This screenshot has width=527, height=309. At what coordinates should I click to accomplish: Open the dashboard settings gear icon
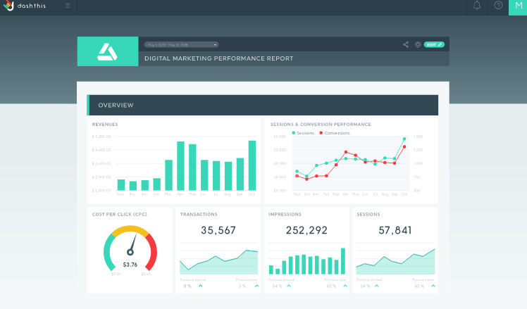click(x=417, y=44)
